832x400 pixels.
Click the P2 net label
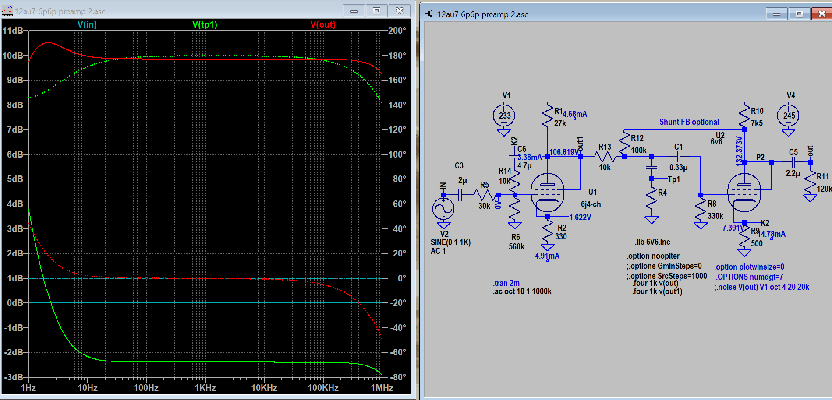[760, 157]
